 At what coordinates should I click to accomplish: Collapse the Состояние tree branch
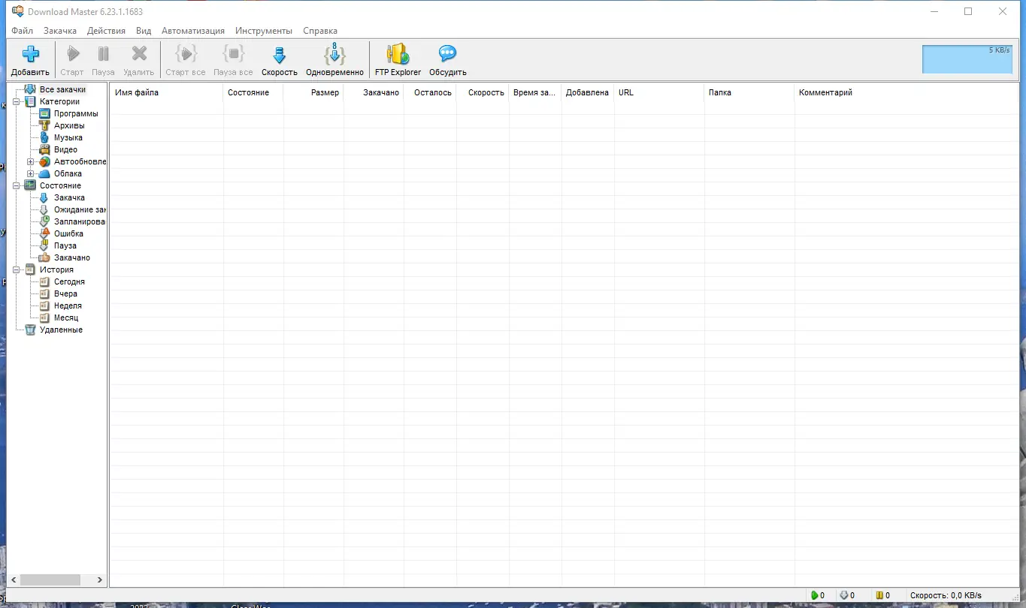point(17,185)
